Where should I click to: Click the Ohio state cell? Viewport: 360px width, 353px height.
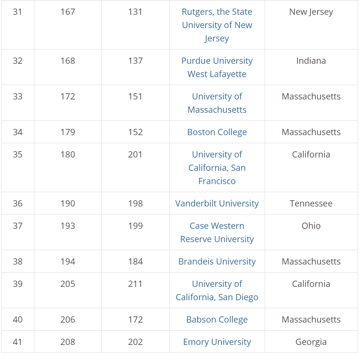pos(311,226)
